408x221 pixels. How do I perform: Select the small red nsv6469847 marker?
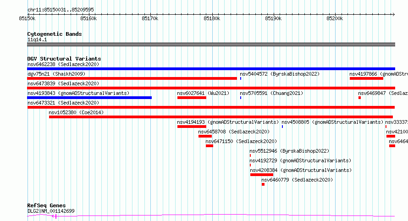pos(359,98)
